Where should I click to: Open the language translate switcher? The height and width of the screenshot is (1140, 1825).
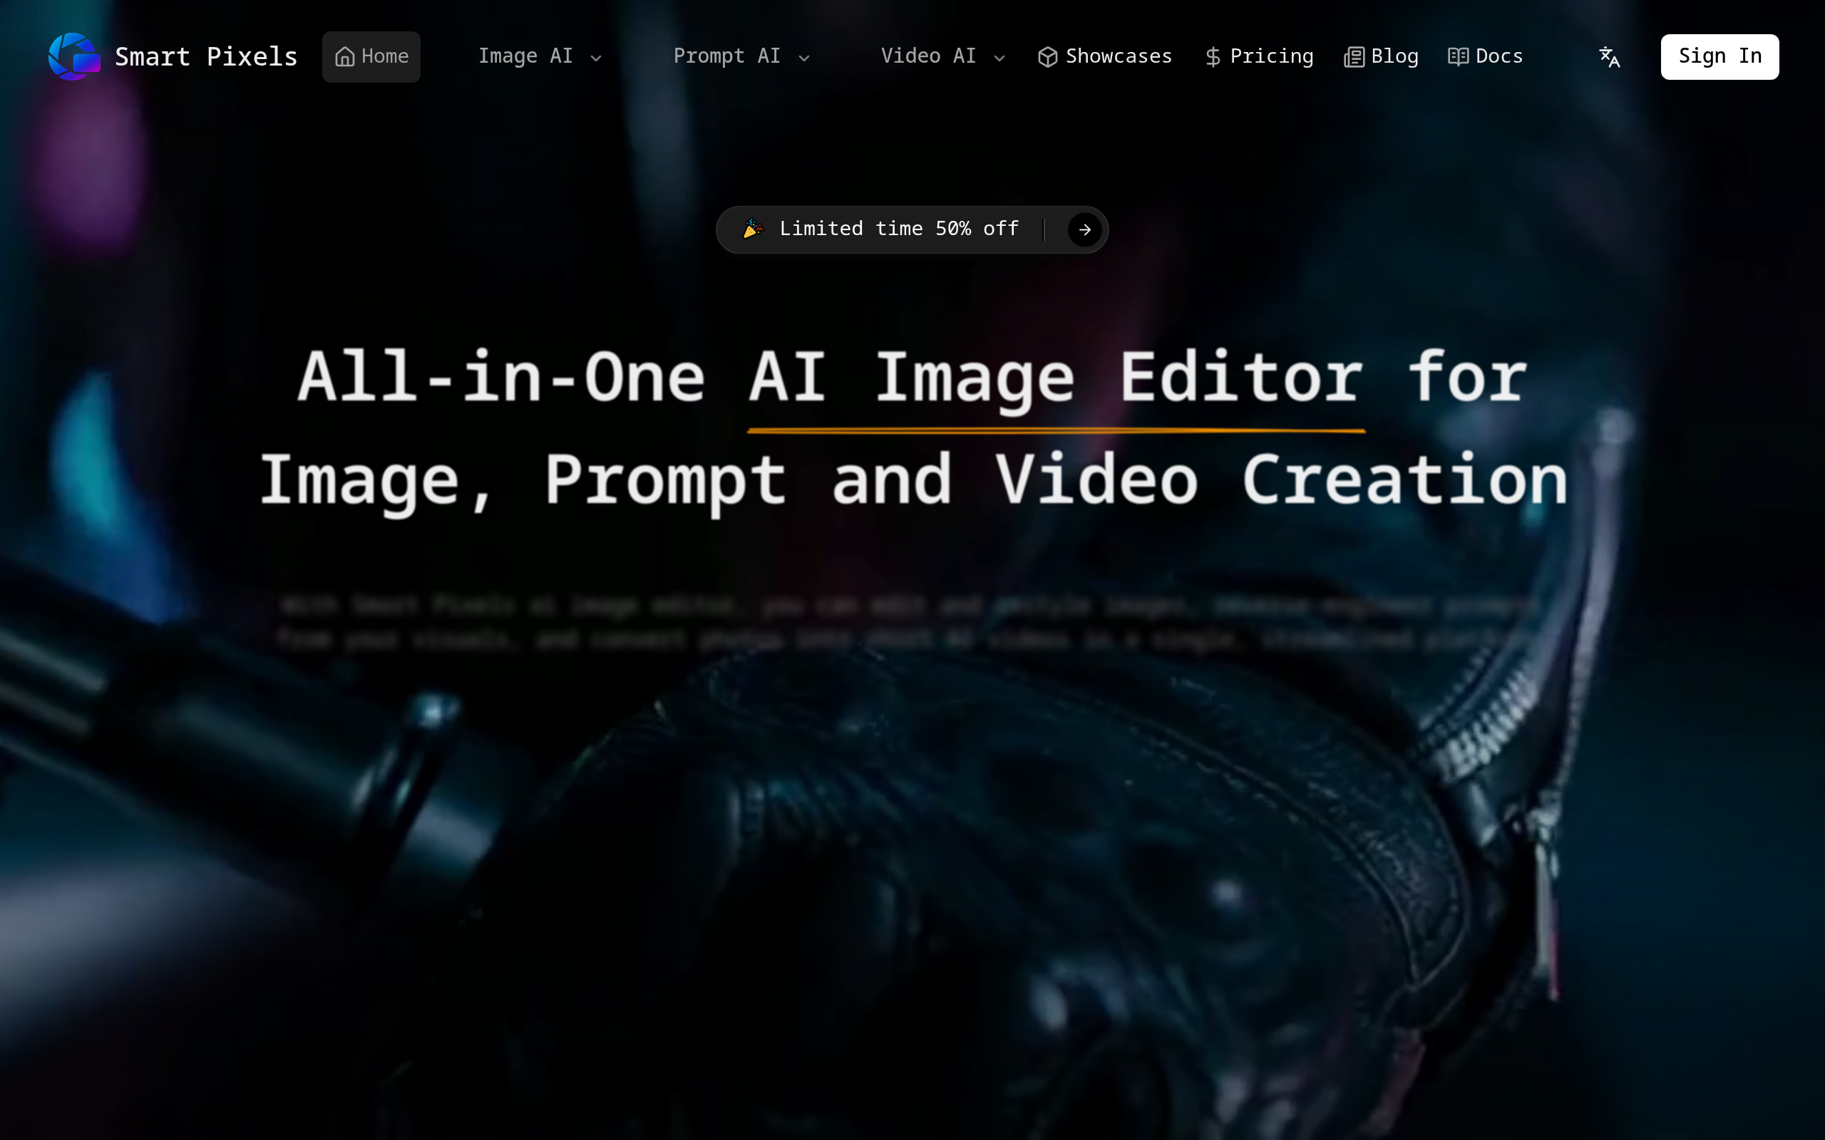tap(1609, 57)
